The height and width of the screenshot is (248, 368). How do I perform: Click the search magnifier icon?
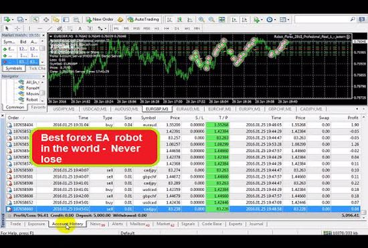(x=353, y=19)
